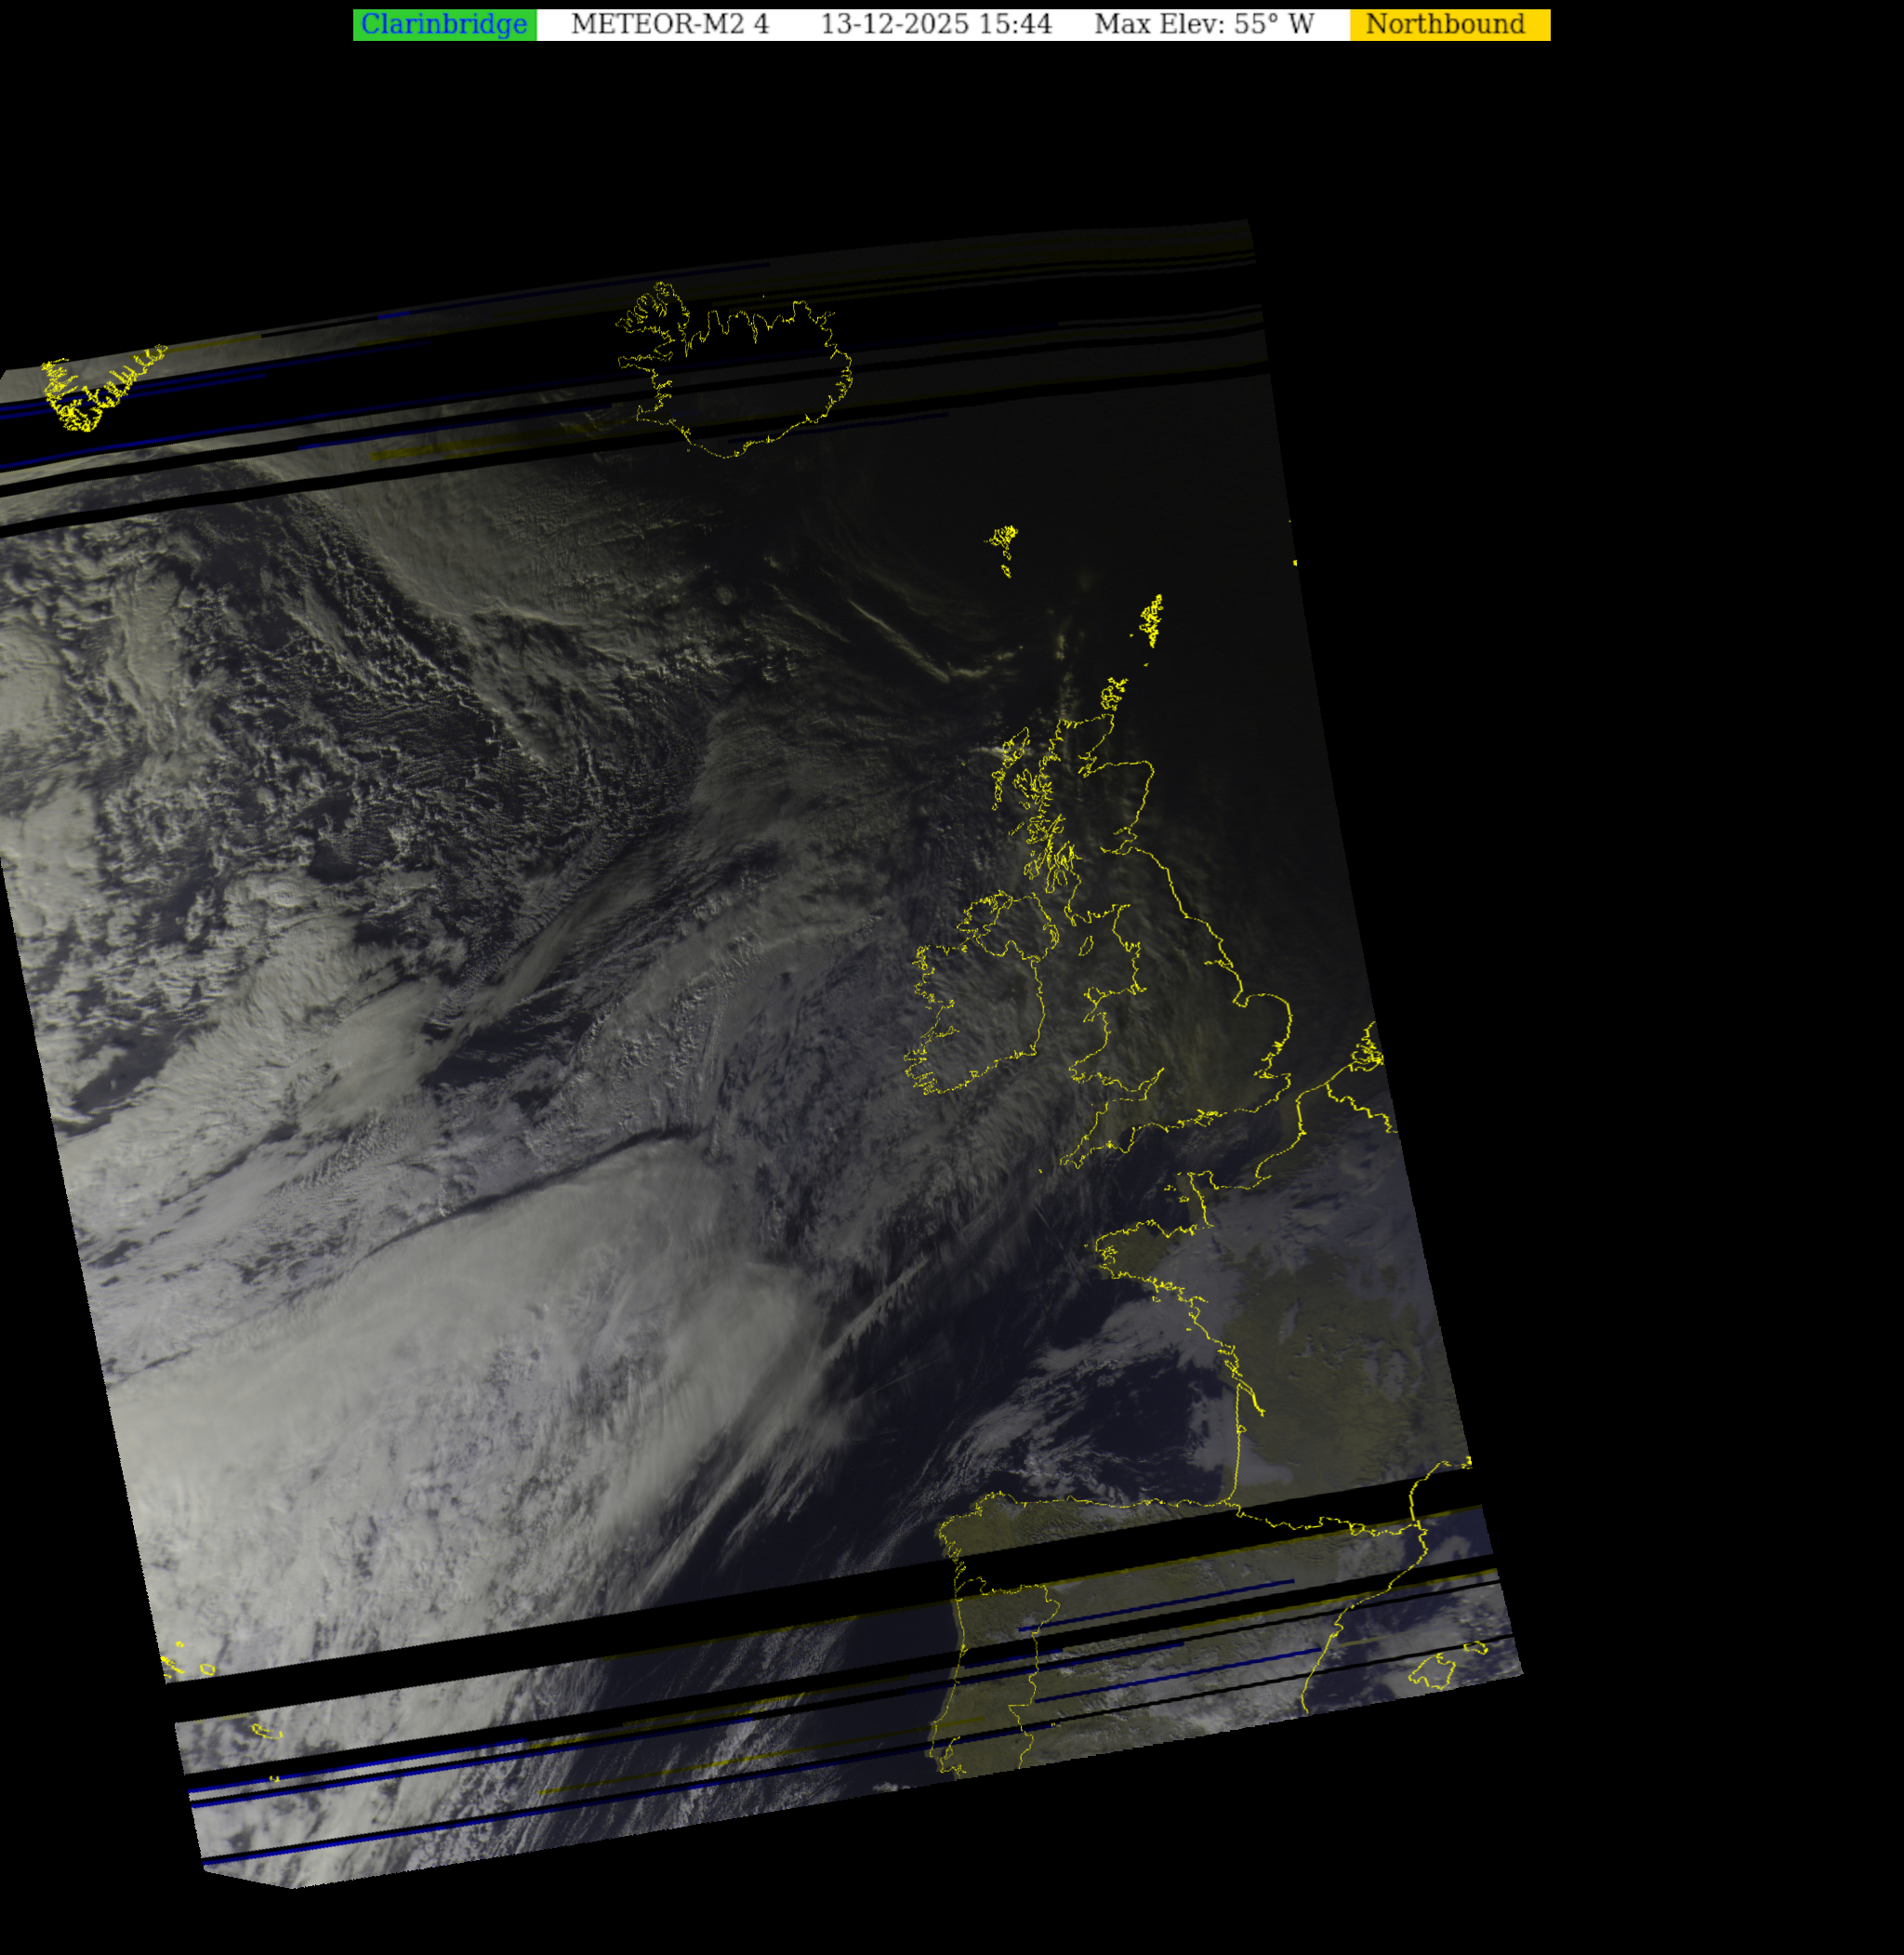Click the Mallorca island outline
Image resolution: width=1904 pixels, height=1955 pixels.
pyautogui.click(x=1432, y=1672)
